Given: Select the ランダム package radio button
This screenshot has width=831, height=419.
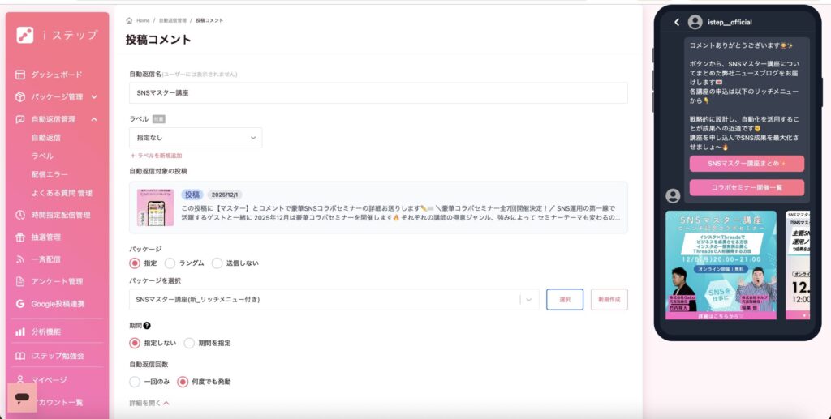Looking at the screenshot, I should pyautogui.click(x=170, y=263).
